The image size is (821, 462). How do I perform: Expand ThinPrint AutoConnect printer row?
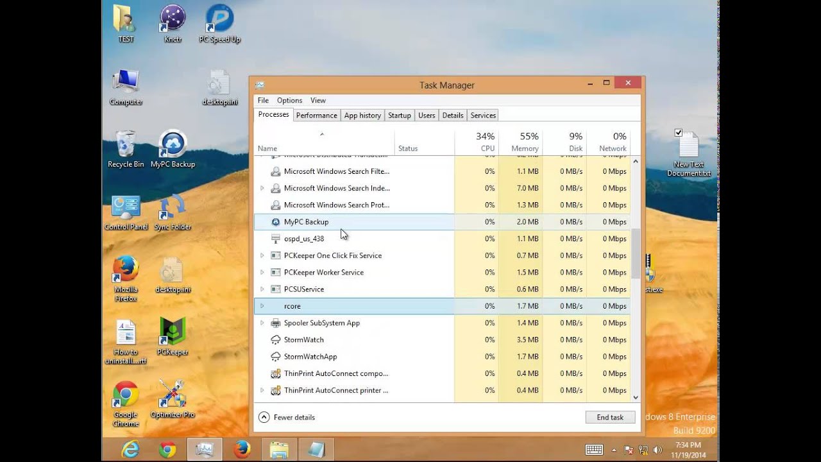coord(262,390)
